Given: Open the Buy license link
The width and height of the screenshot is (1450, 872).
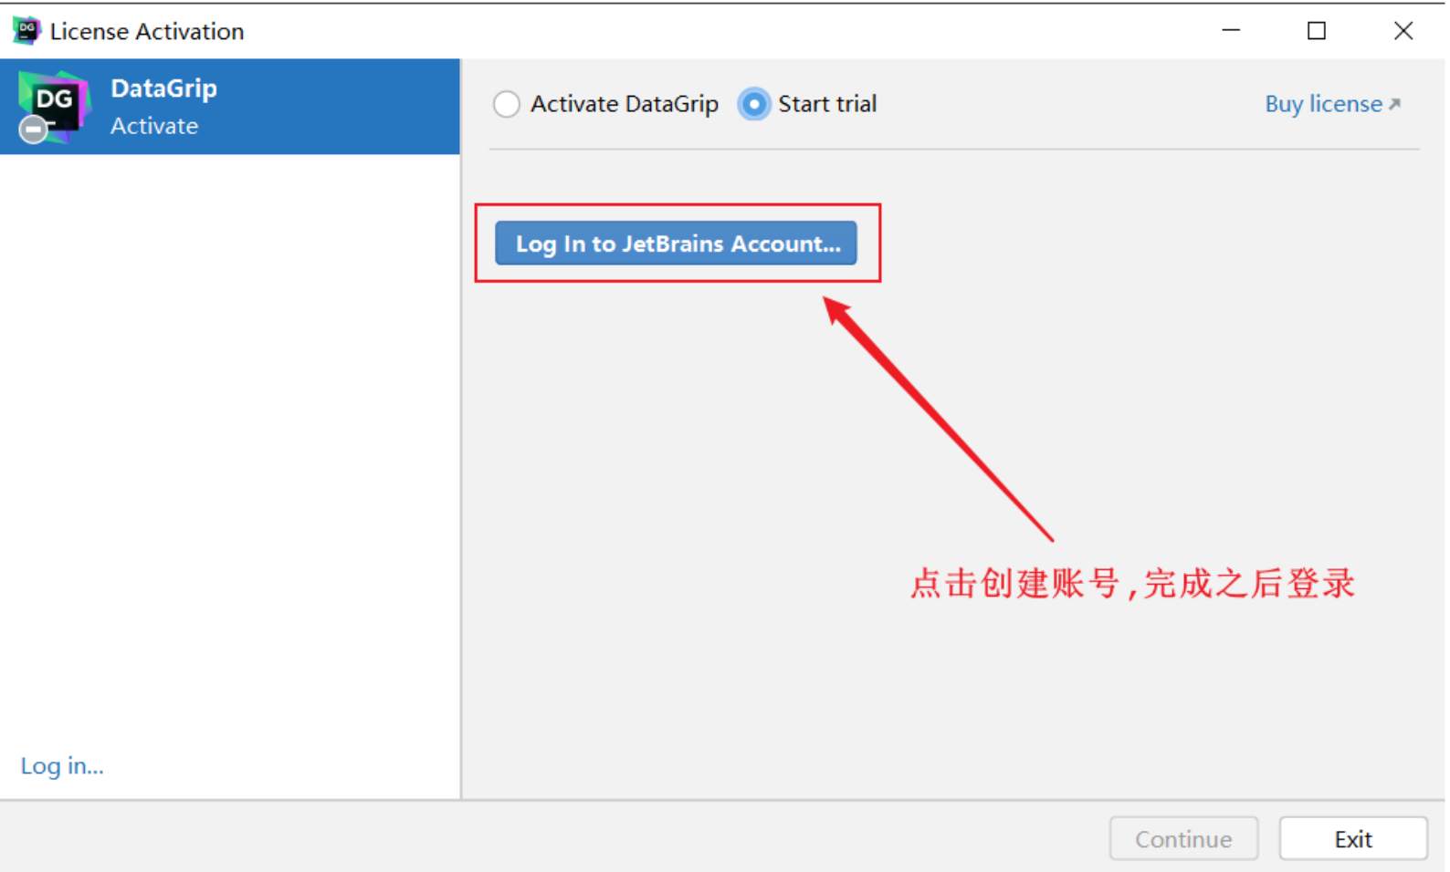Looking at the screenshot, I should (1332, 104).
